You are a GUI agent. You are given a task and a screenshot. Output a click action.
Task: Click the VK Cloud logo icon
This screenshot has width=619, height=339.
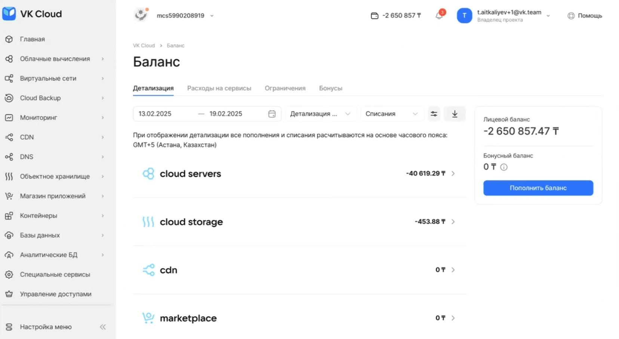point(9,14)
